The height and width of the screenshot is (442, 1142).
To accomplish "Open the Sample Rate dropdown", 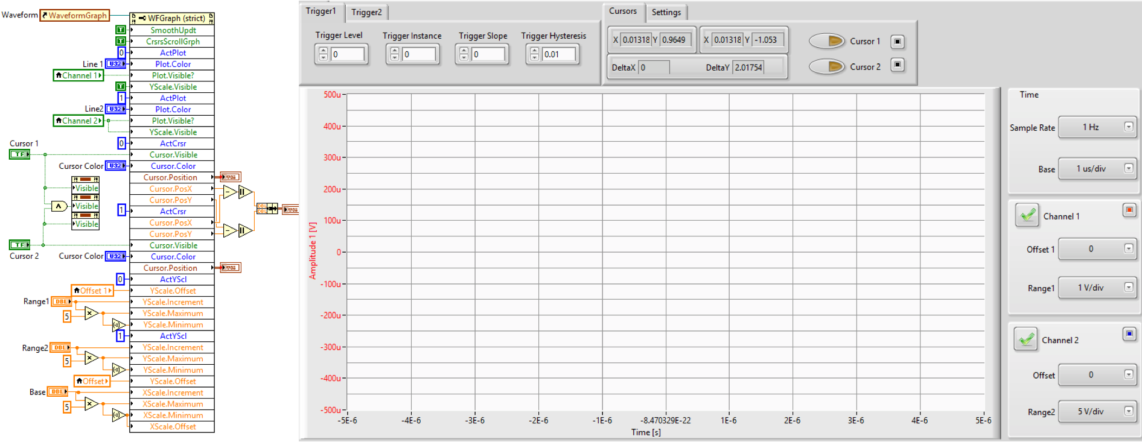I will pyautogui.click(x=1097, y=127).
